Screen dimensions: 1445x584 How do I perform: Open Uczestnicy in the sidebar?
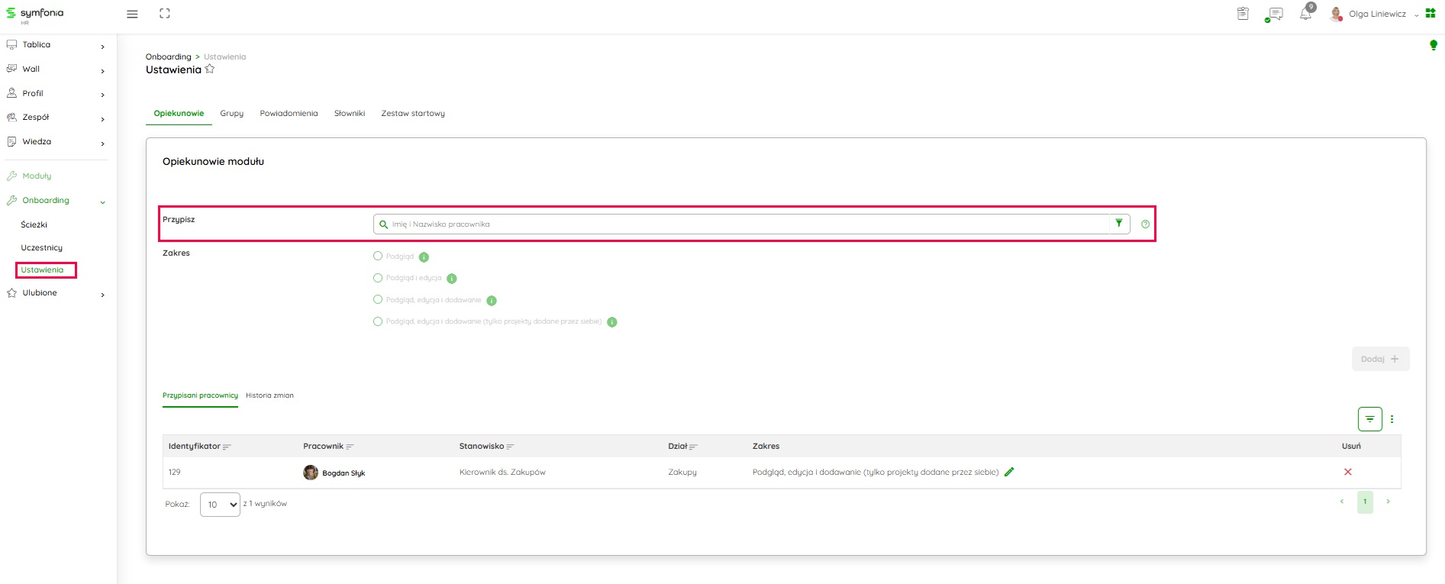click(x=42, y=248)
